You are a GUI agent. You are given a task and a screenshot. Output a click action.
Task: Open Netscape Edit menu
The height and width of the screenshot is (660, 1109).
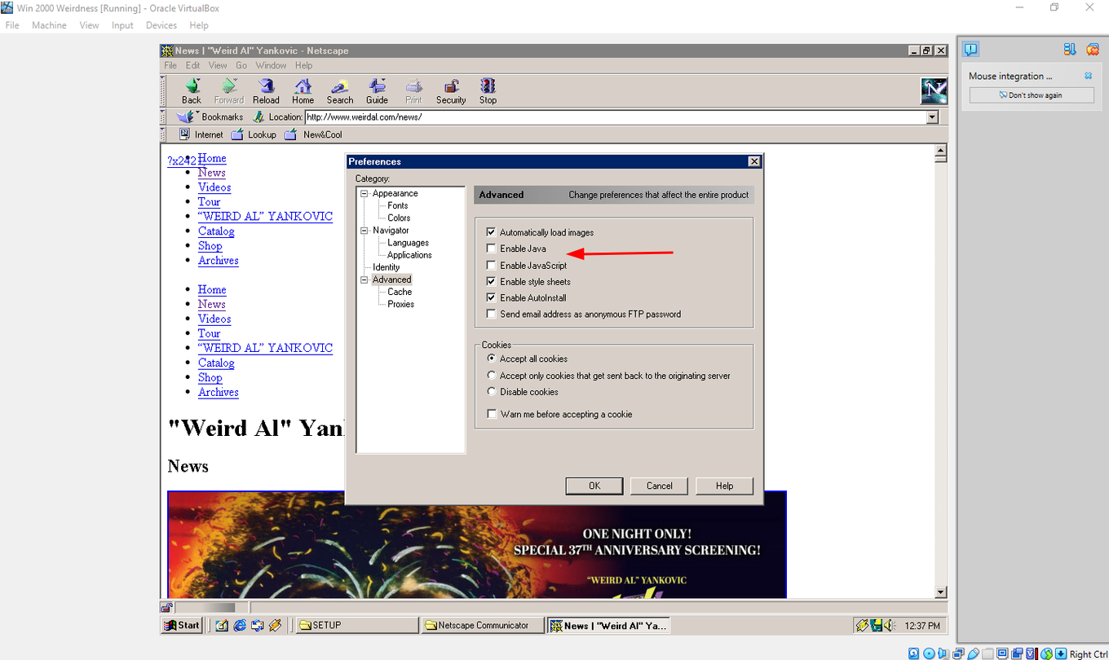pos(192,65)
